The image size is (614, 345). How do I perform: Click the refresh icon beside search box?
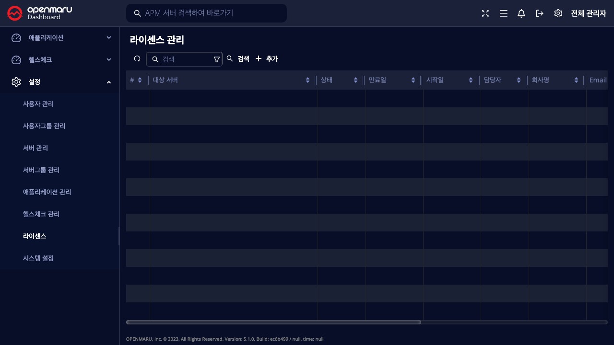click(137, 58)
